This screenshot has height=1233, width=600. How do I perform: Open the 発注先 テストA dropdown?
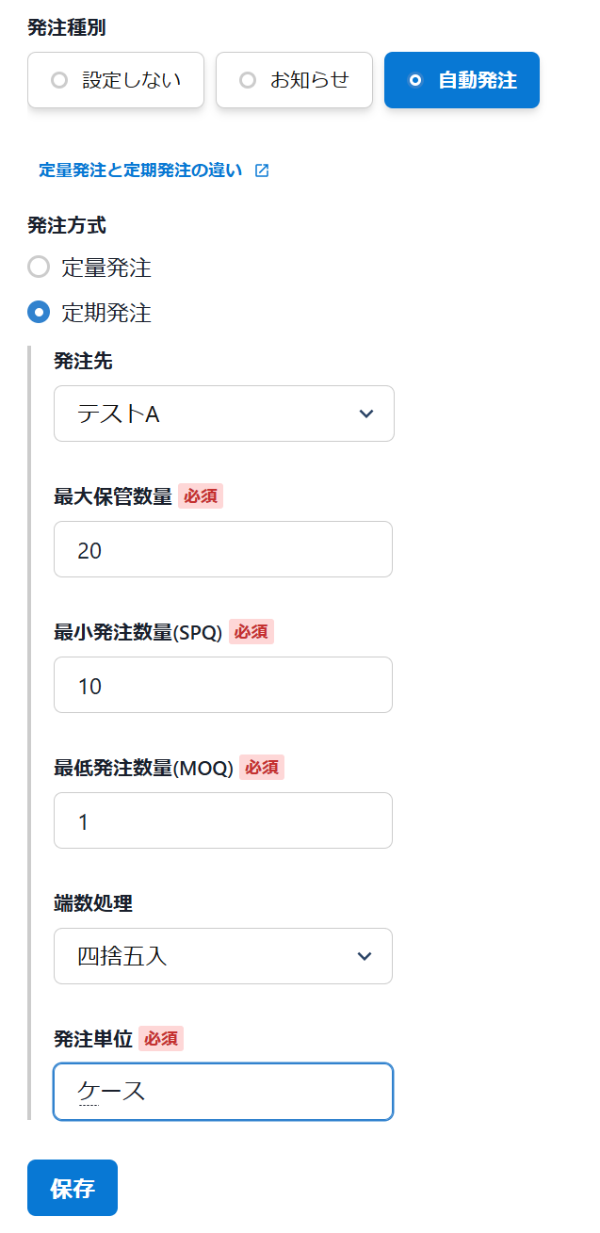(223, 414)
